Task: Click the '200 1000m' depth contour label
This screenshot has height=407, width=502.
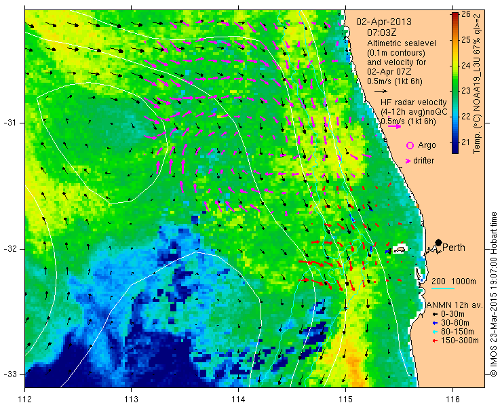Action: tap(454, 282)
